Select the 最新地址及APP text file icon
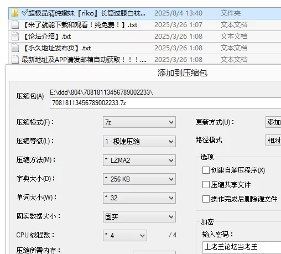 point(15,59)
